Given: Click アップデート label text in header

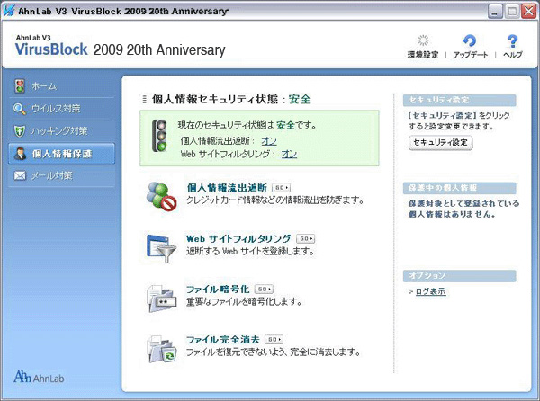Looking at the screenshot, I should (x=471, y=55).
